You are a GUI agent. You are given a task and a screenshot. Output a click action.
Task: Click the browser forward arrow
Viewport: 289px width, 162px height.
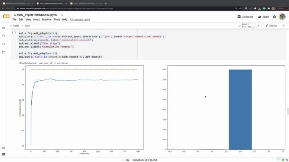coord(8,9)
